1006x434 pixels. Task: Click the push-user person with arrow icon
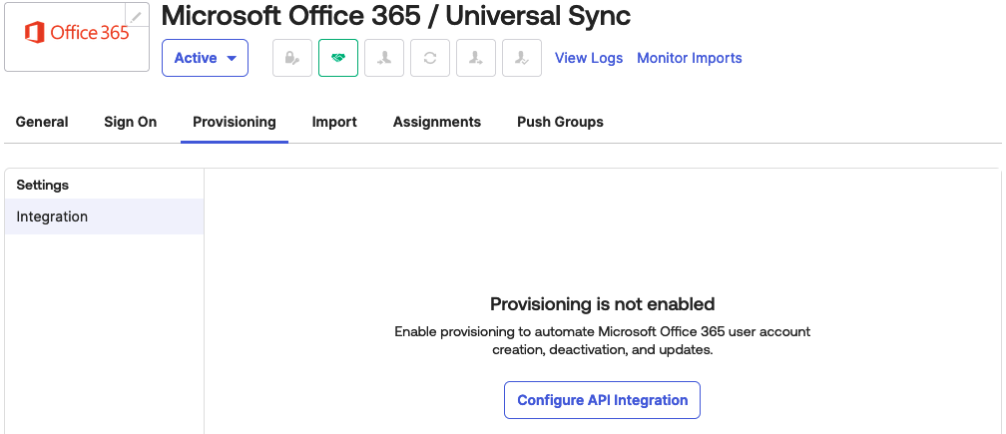pyautogui.click(x=476, y=58)
